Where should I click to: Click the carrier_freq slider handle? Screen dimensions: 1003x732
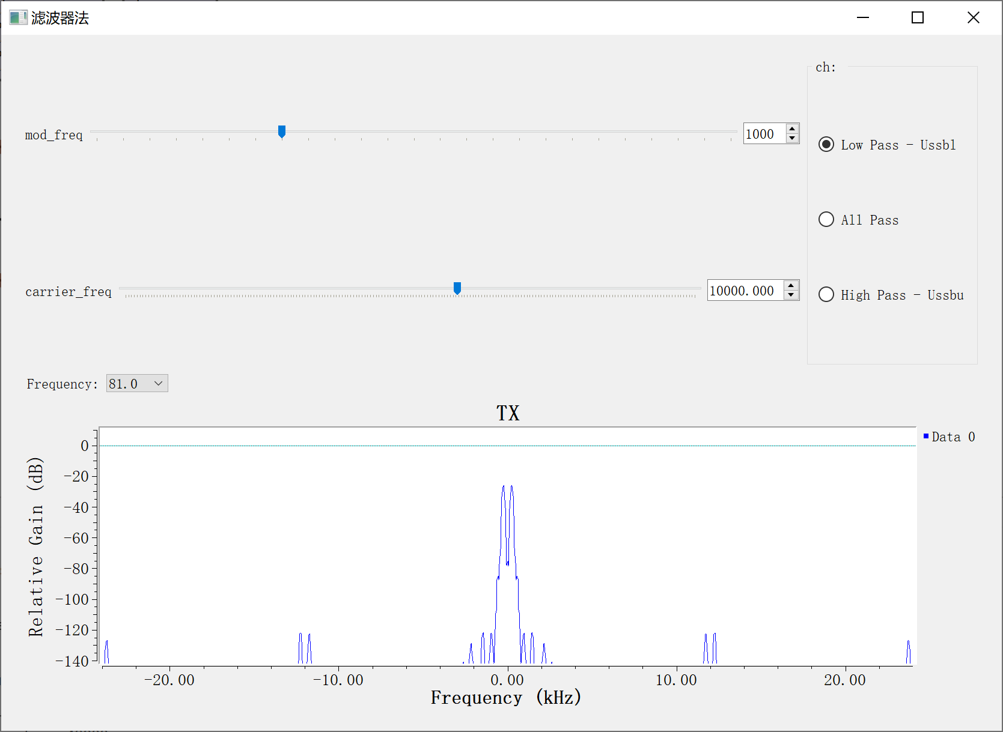(x=457, y=288)
